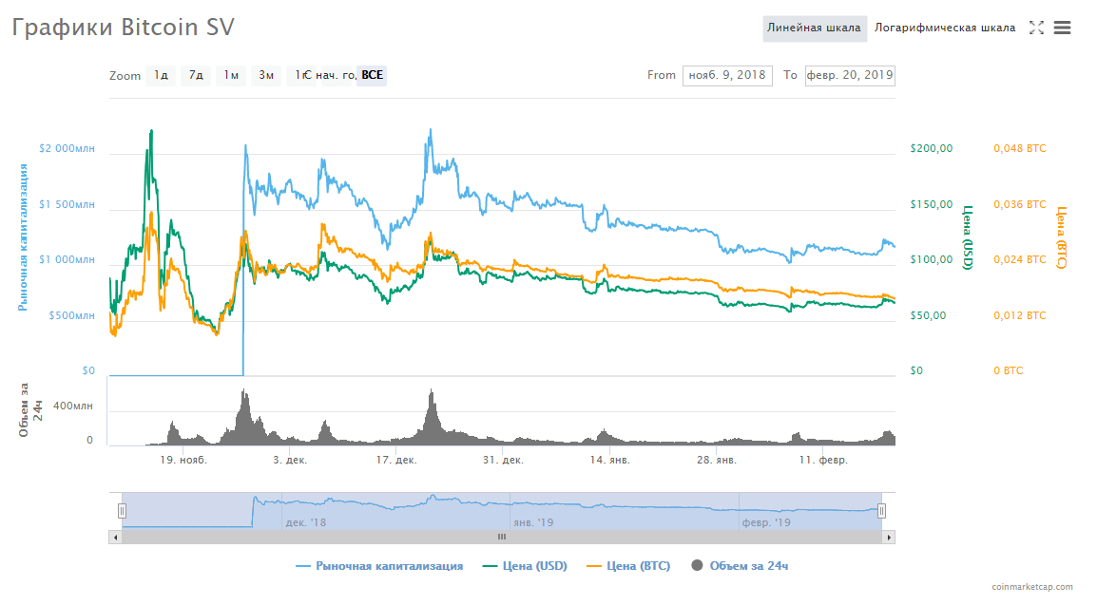This screenshot has height=605, width=1097.
Task: Click the '0,036 BTC' axis label
Action: pyautogui.click(x=1020, y=204)
